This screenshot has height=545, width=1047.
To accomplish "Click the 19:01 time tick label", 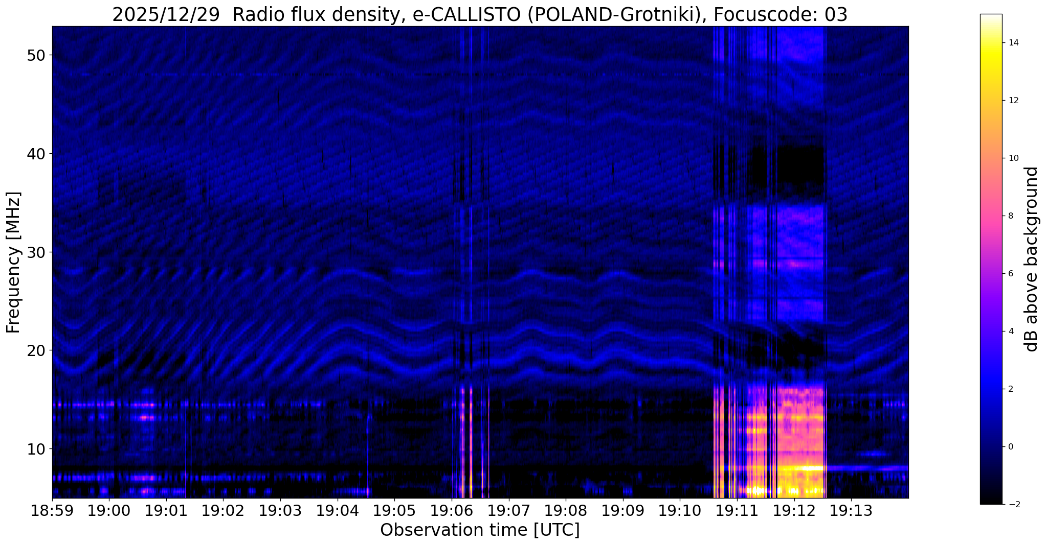I will pyautogui.click(x=166, y=510).
